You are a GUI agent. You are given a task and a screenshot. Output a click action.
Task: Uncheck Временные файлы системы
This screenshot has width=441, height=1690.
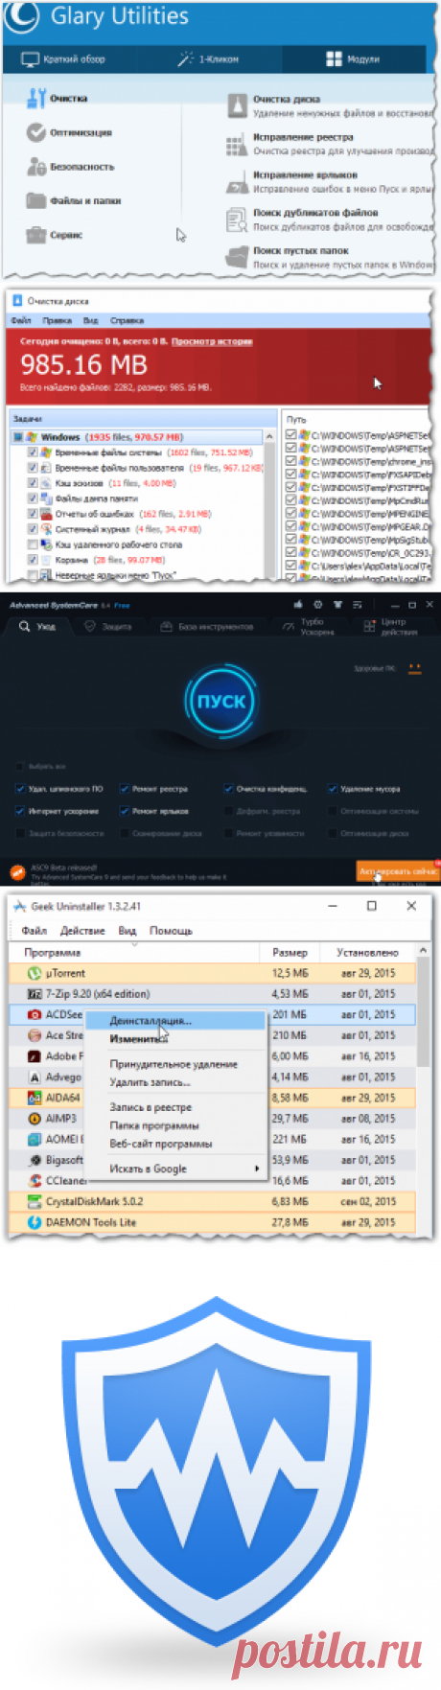(x=33, y=452)
